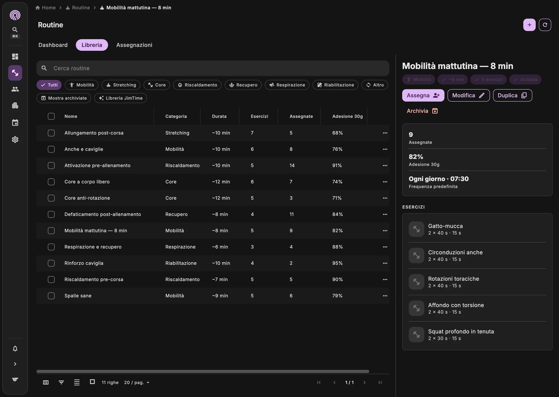Click the plus add routine button

529,25
